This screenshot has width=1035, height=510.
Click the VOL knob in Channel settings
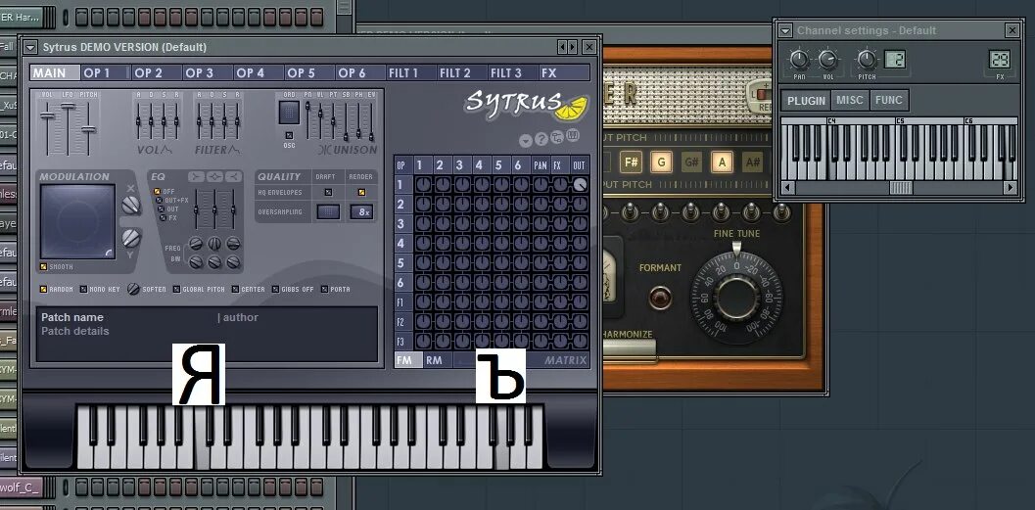[827, 60]
